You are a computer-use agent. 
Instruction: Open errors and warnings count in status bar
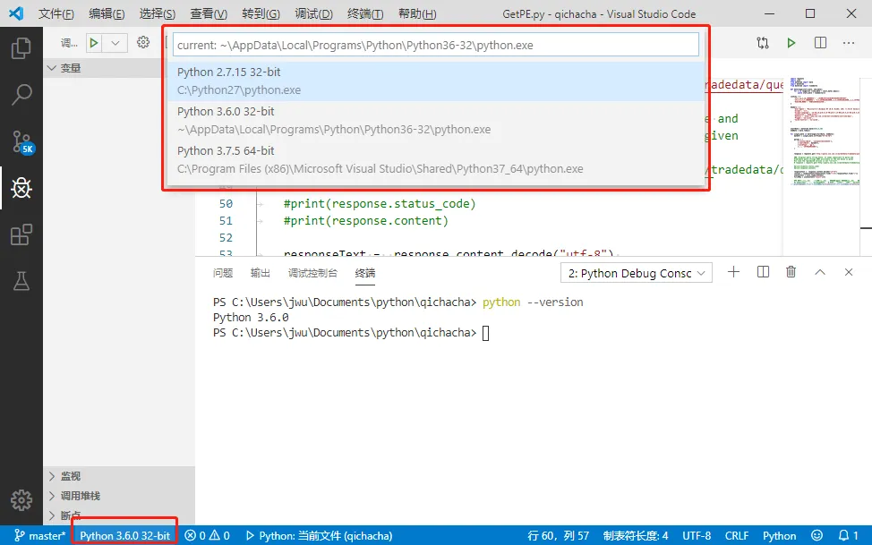point(208,535)
